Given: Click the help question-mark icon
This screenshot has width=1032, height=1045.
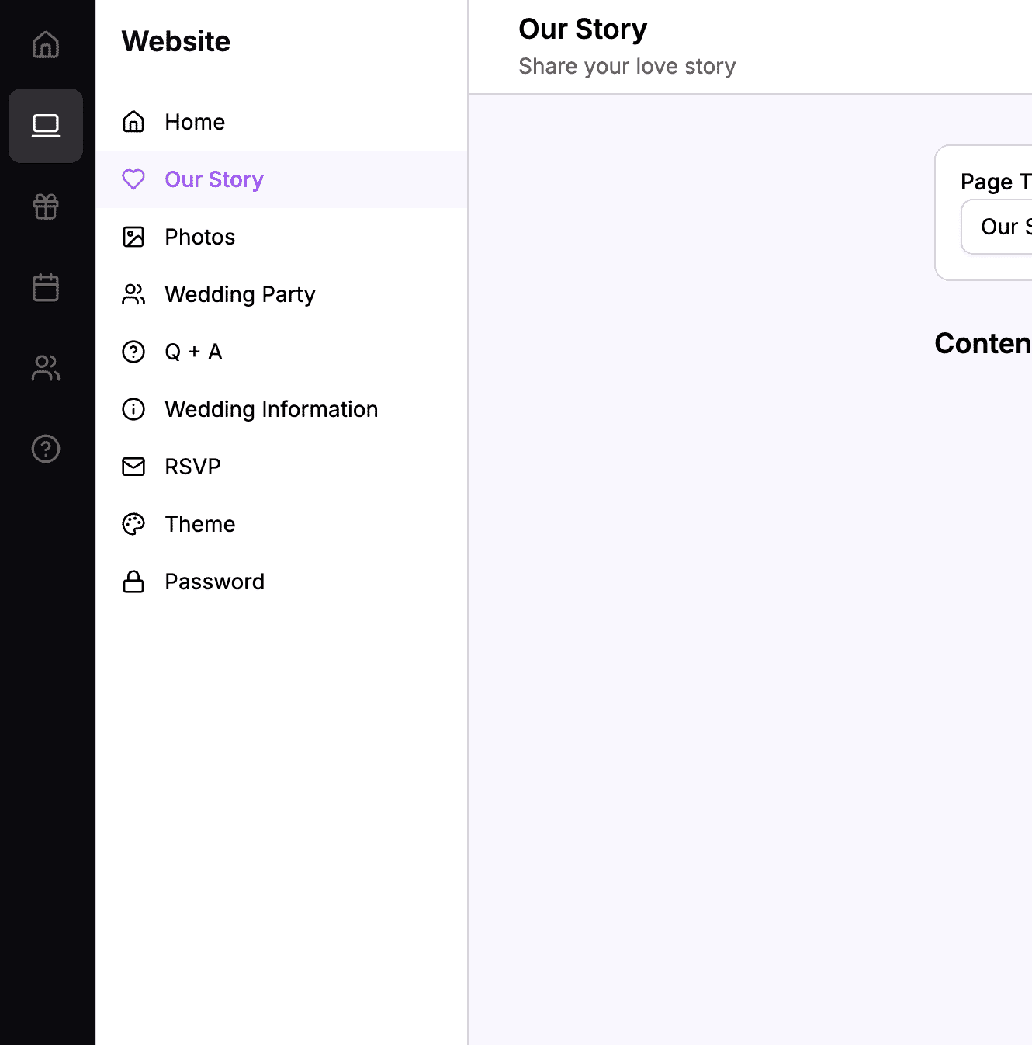Looking at the screenshot, I should 46,449.
